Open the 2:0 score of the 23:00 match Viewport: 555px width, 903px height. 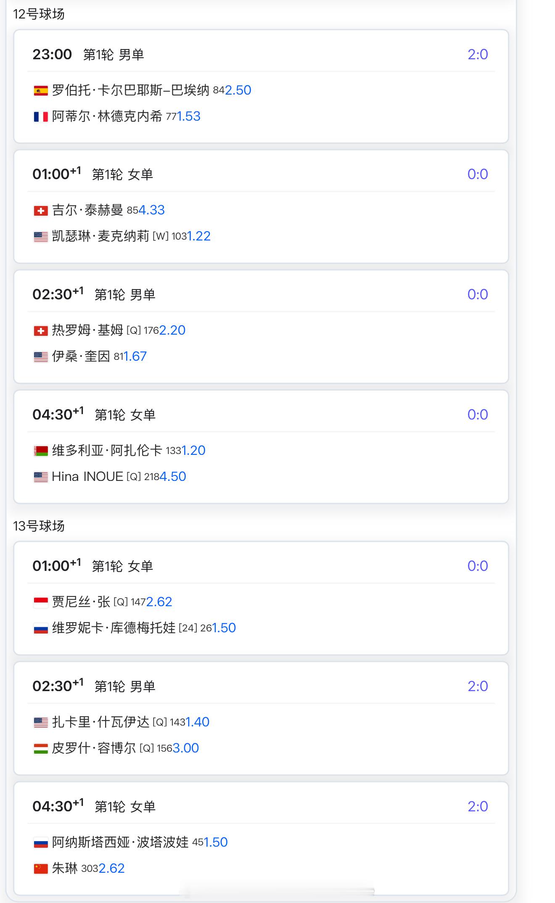coord(478,54)
